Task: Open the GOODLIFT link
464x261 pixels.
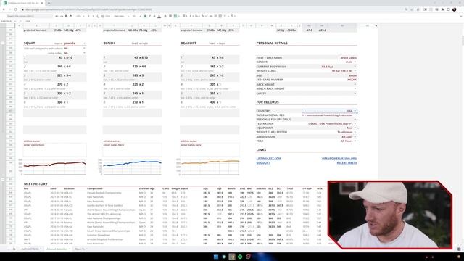Action: (263, 162)
